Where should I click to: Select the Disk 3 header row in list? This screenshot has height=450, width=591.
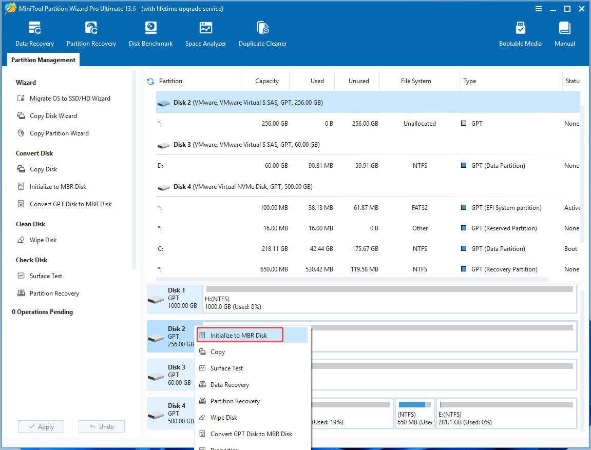tap(368, 145)
